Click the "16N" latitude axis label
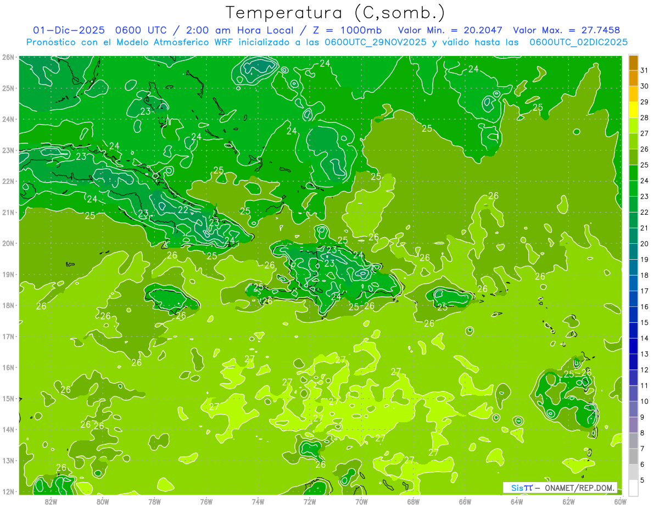 pos(8,367)
